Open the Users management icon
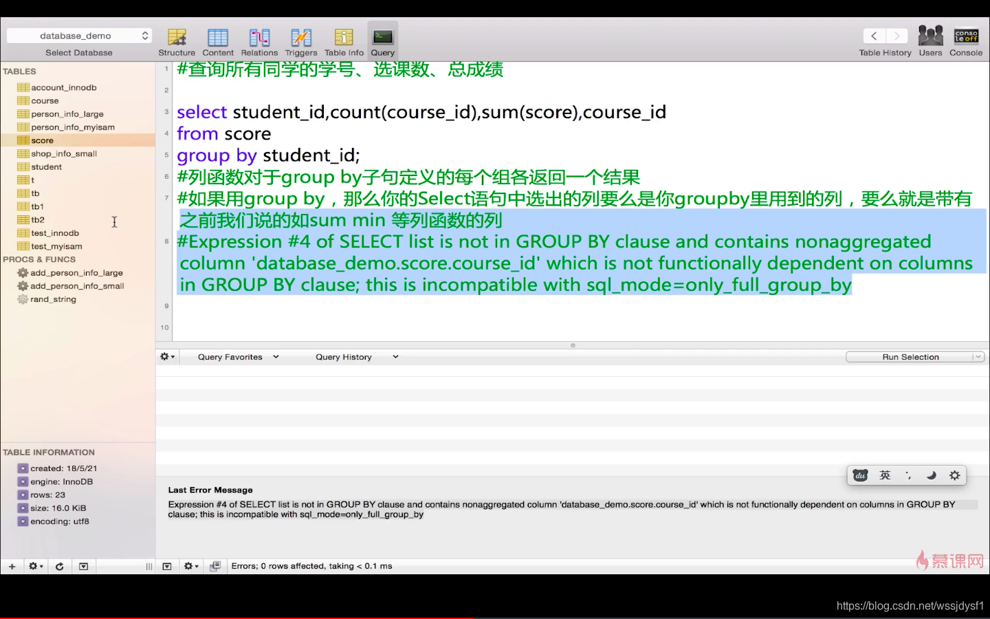Image resolution: width=990 pixels, height=619 pixels. point(931,41)
